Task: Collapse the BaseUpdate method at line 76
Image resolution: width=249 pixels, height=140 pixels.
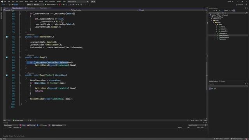Action: click(19, 37)
